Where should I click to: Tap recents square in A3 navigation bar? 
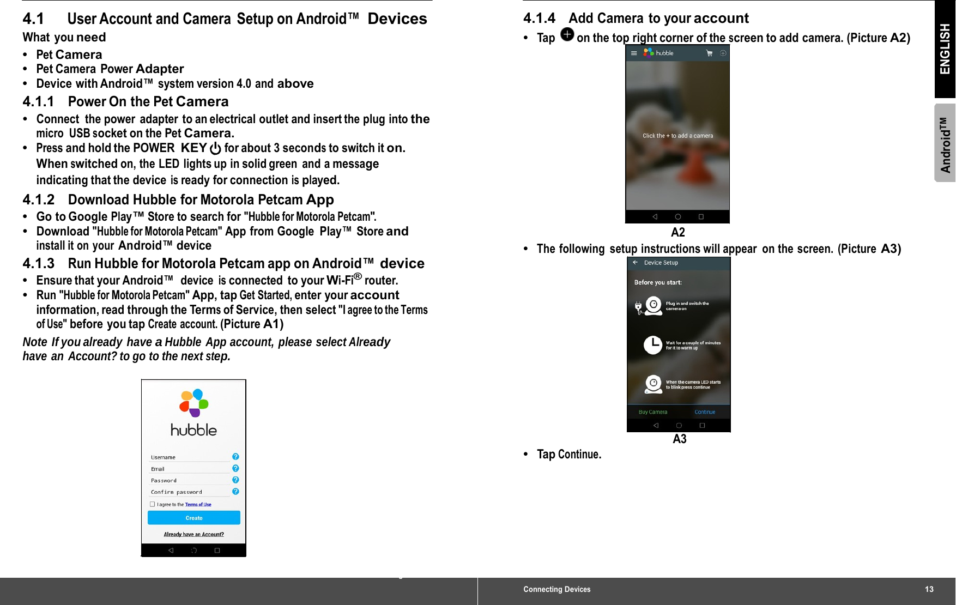[702, 425]
